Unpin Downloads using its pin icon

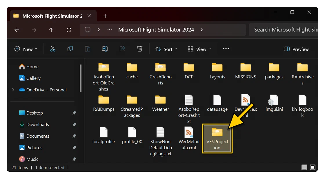coord(75,124)
